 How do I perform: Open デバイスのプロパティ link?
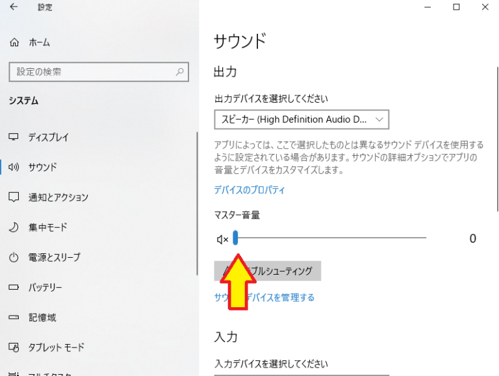coord(249,190)
